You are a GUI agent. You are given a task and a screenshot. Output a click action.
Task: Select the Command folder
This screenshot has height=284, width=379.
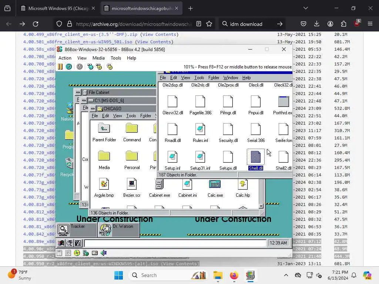[132, 128]
